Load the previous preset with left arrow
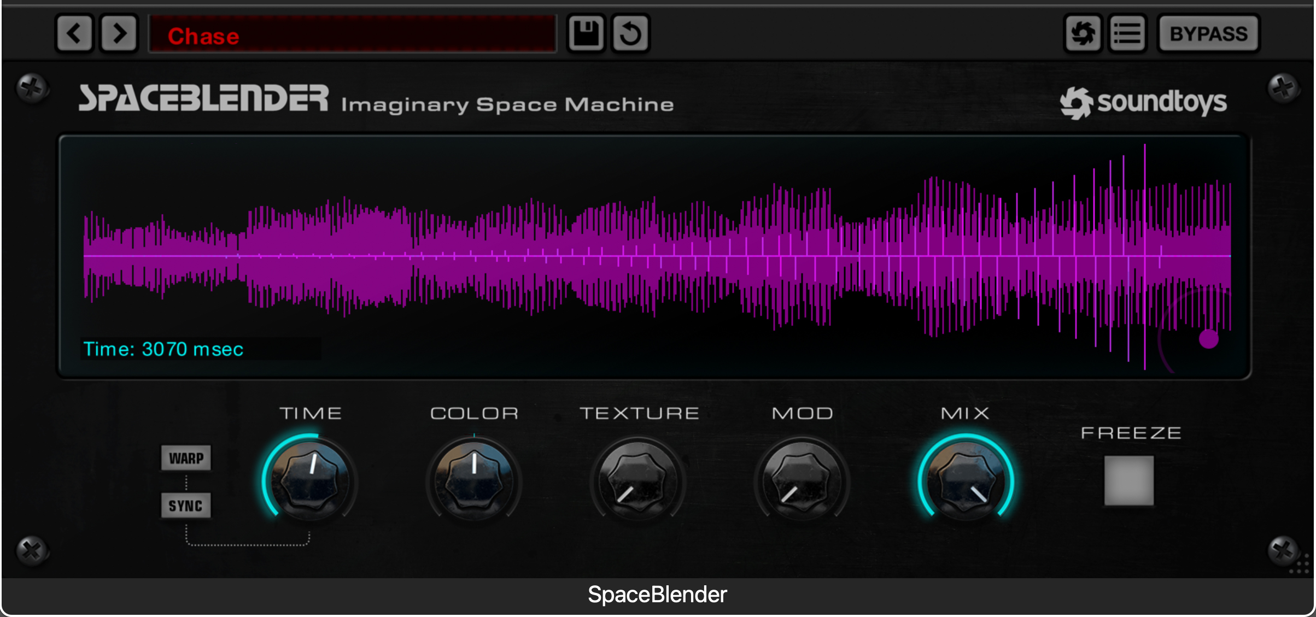 (x=74, y=34)
